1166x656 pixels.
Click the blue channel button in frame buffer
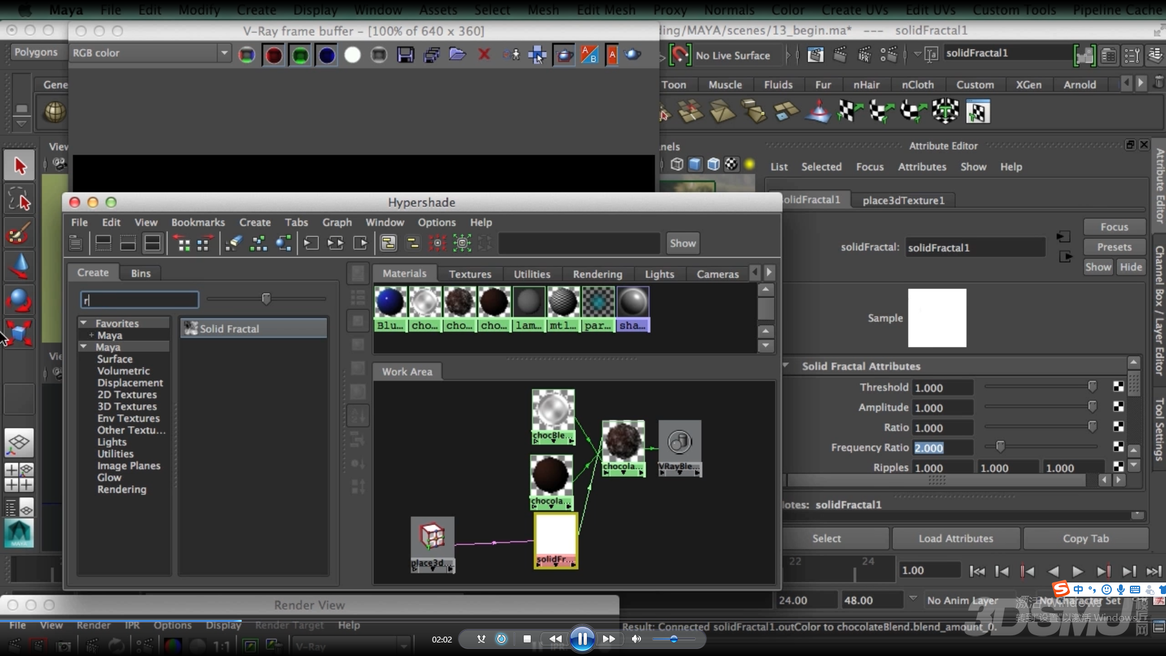click(327, 55)
